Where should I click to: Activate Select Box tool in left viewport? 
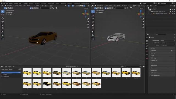(x=2, y=12)
